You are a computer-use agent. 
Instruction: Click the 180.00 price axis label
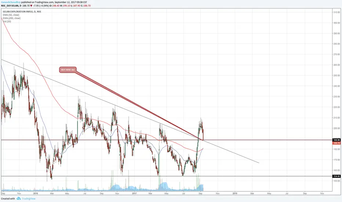click(337, 149)
